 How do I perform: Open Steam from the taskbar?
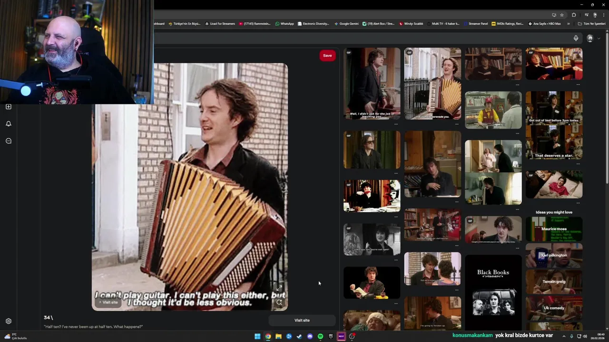299,336
